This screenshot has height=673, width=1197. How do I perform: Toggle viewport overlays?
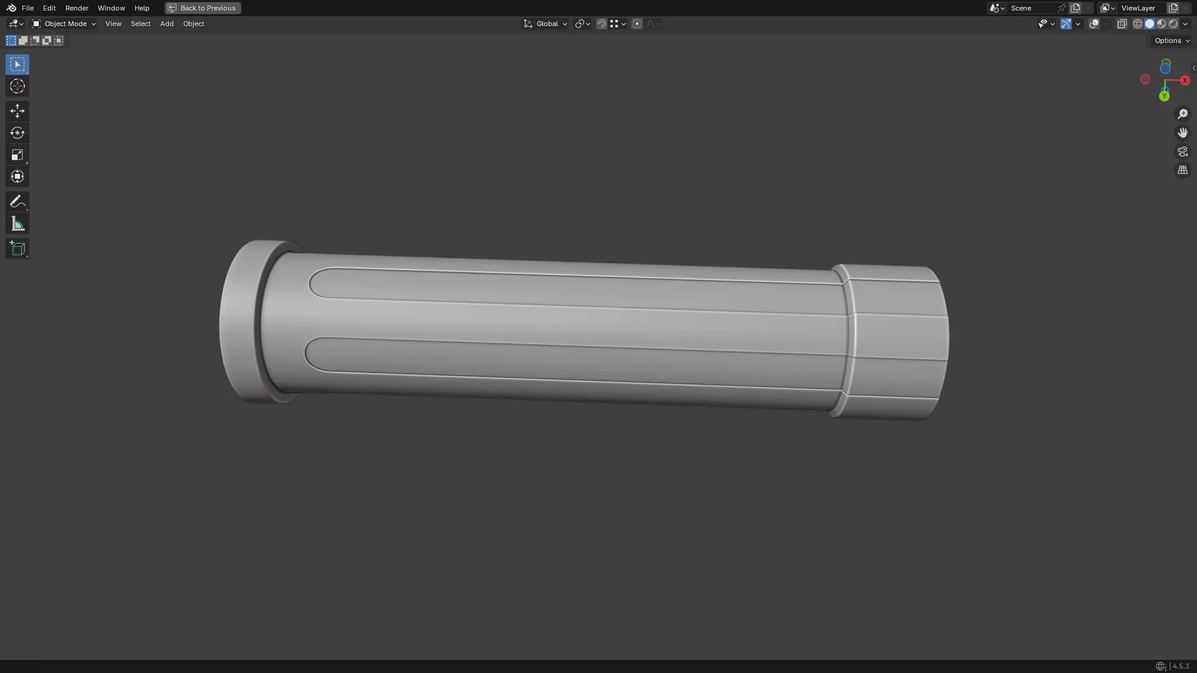click(1094, 24)
